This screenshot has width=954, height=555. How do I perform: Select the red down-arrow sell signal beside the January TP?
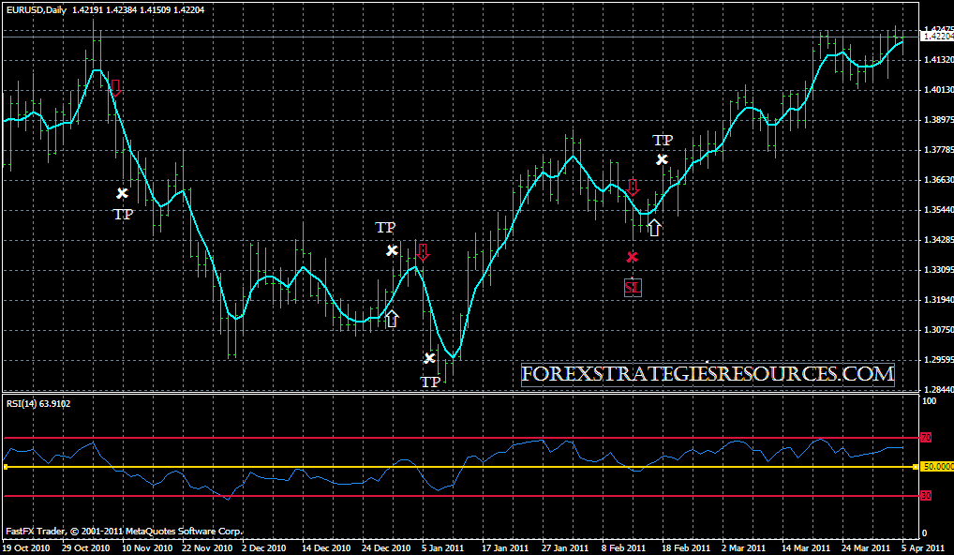(x=422, y=251)
